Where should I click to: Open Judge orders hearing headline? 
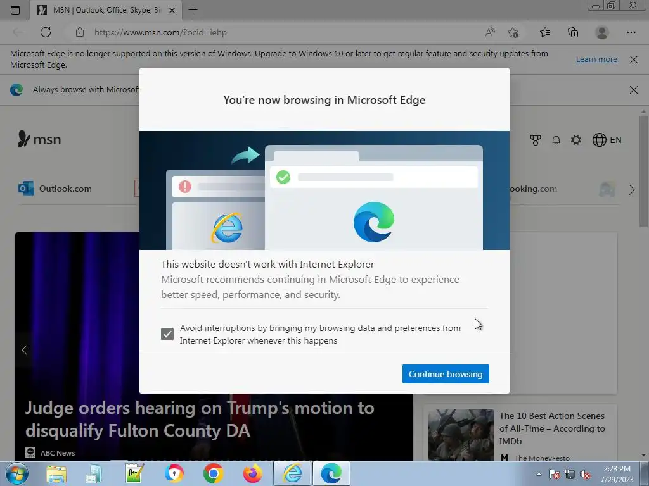200,419
